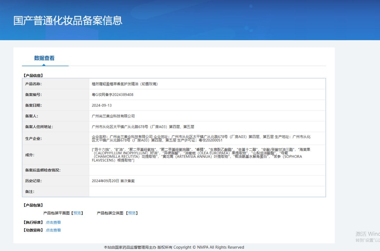Open 预览 link for 产品包装立体图

132,213
